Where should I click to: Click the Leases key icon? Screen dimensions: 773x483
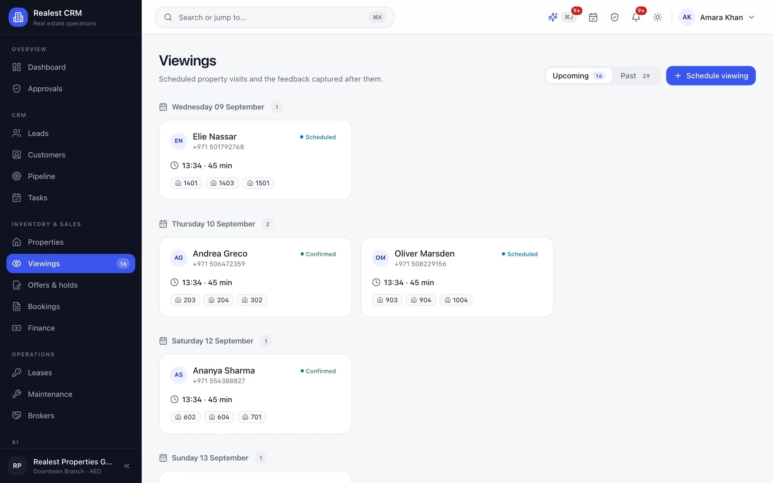point(16,373)
